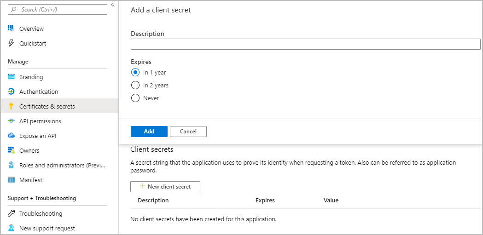
Task: Click the Manifest icon
Action: click(x=11, y=180)
